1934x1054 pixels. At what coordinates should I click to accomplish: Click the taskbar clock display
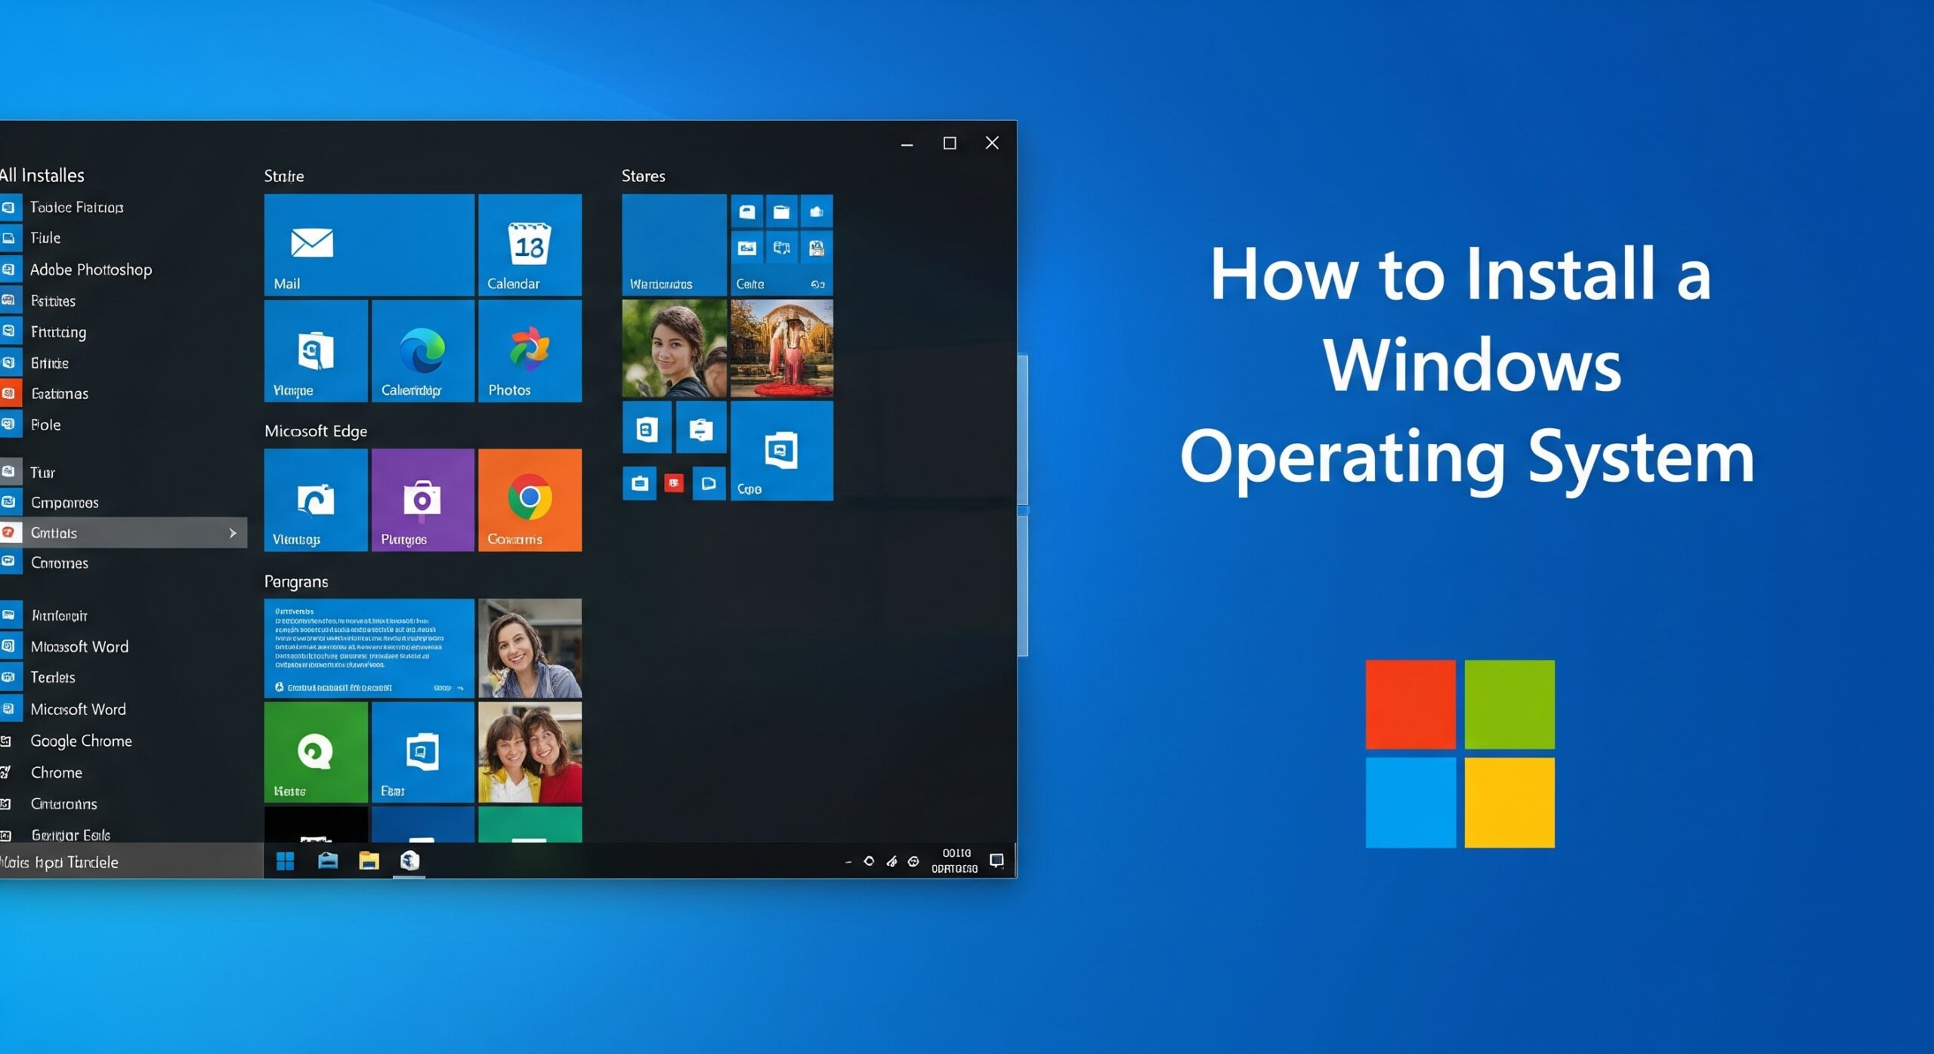click(x=955, y=861)
